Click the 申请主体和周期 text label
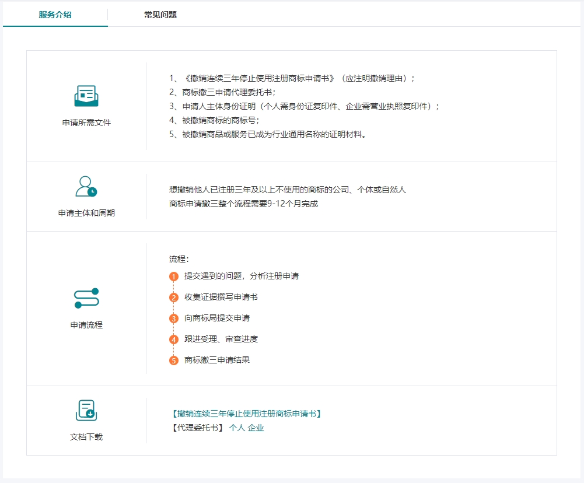The height and width of the screenshot is (483, 584). click(x=86, y=211)
